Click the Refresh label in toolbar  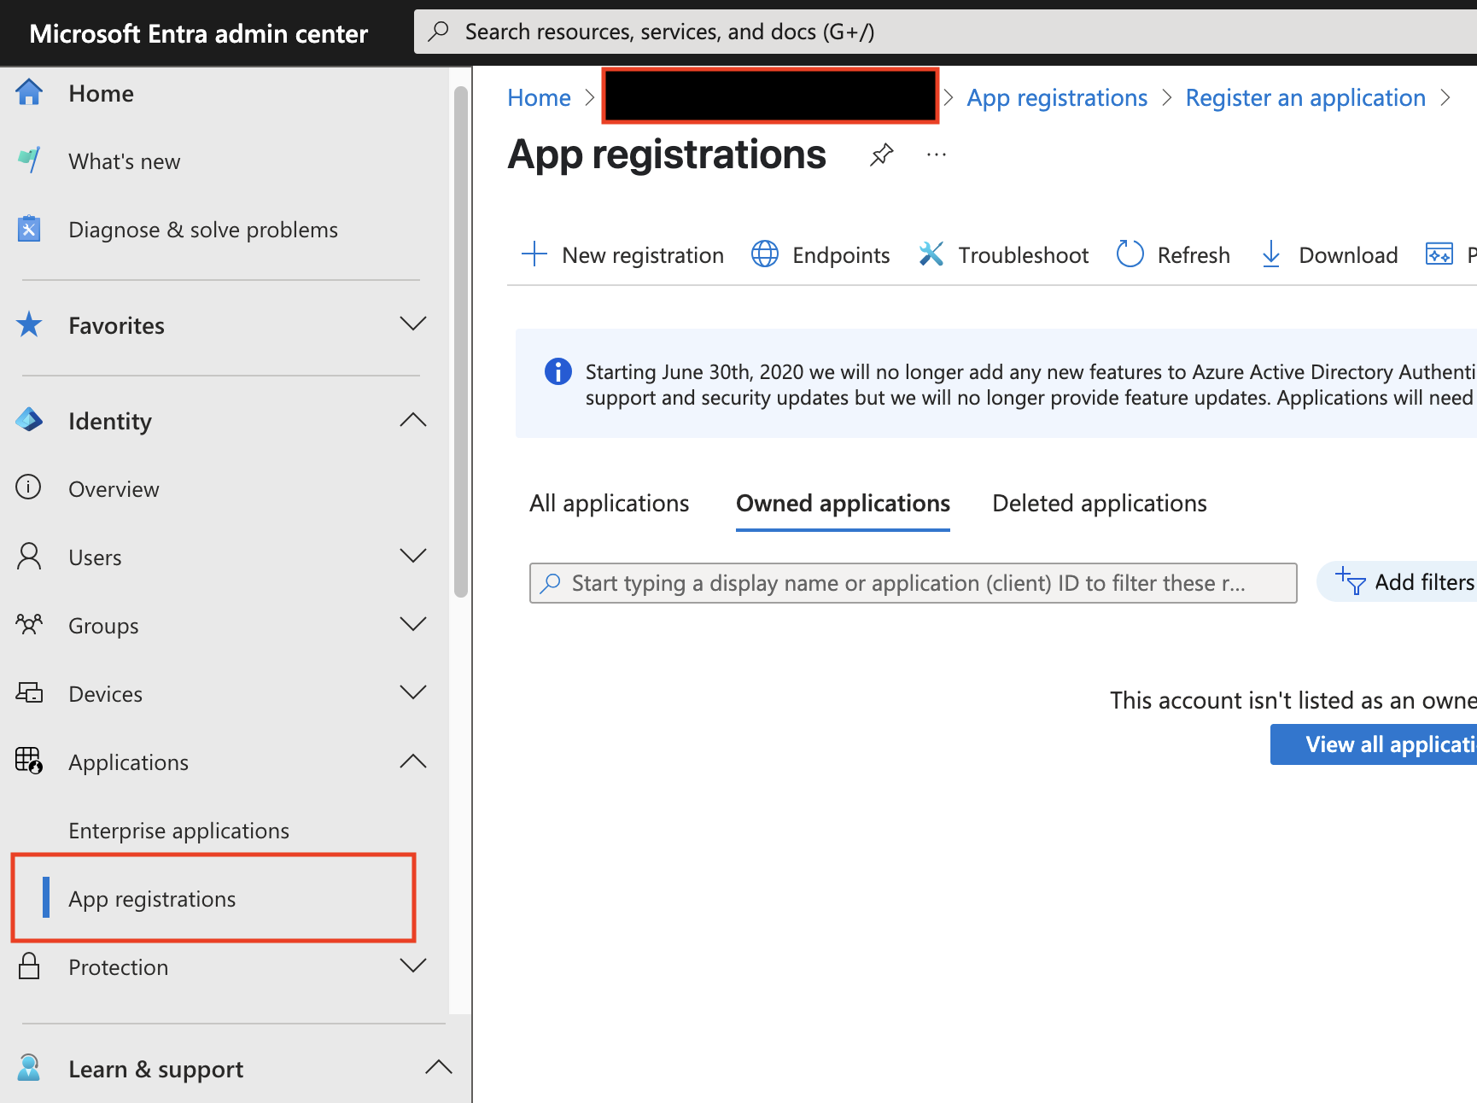click(x=1194, y=255)
